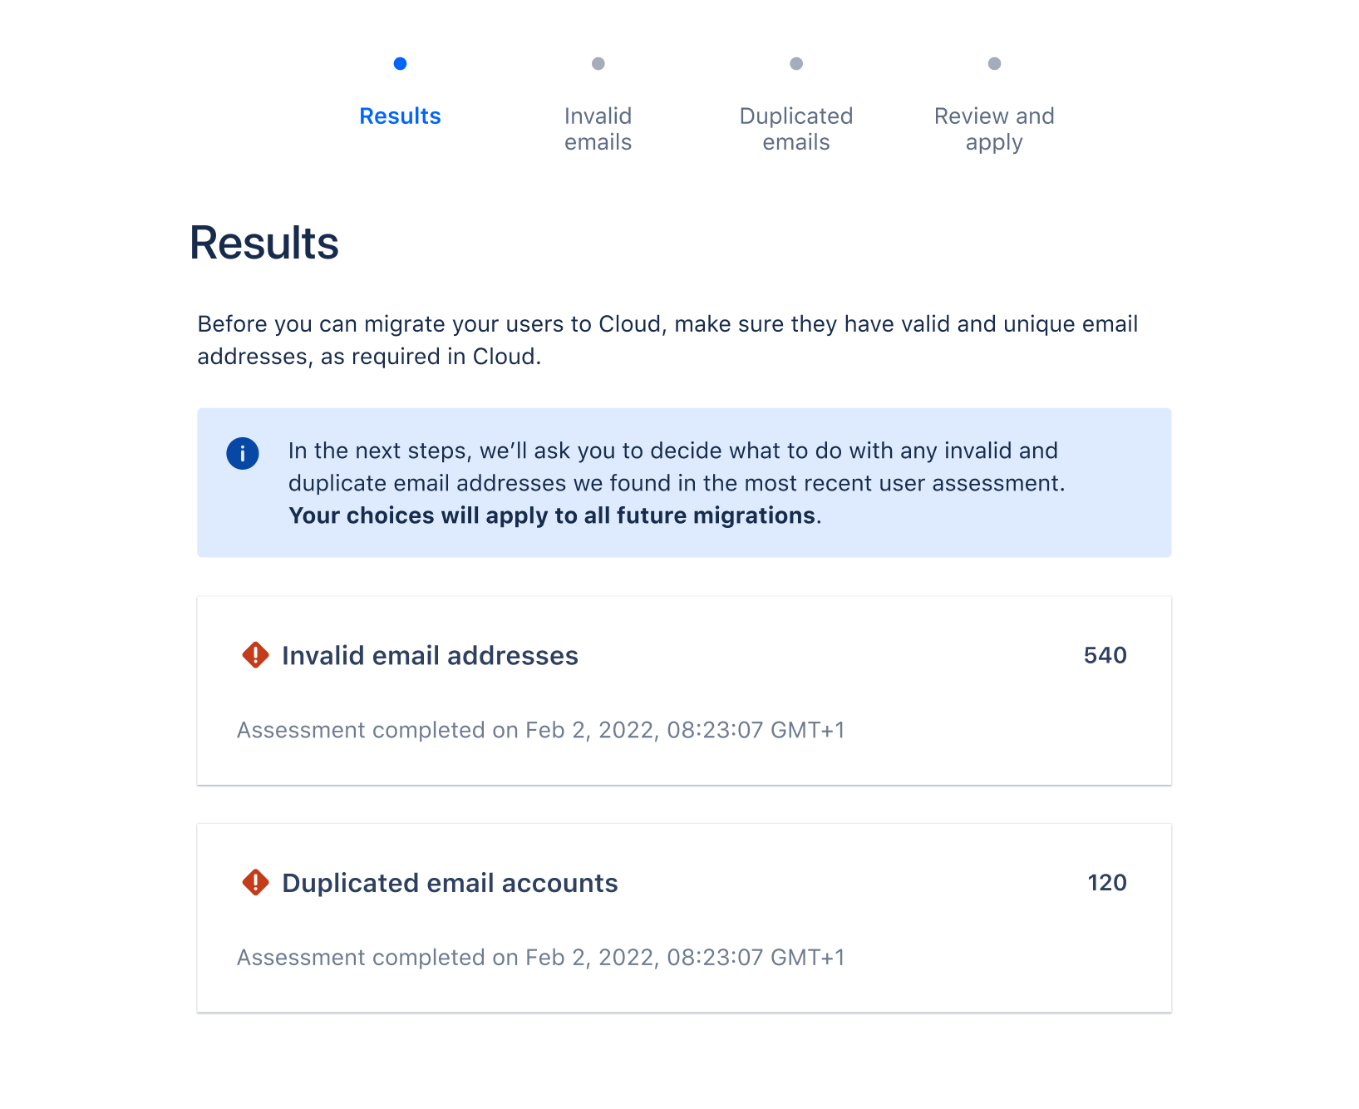Click the warning icon beside Duplicated email accounts
1359x1109 pixels.
coord(255,883)
